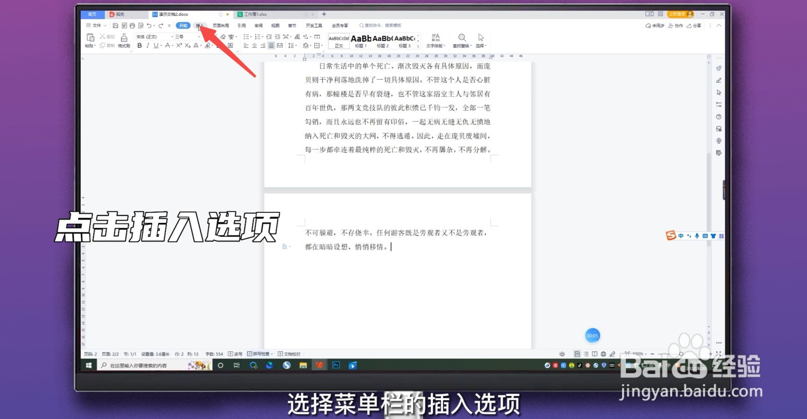807x419 pixels.
Task: Expand the File (文件) menu arrow
Action: [x=105, y=26]
